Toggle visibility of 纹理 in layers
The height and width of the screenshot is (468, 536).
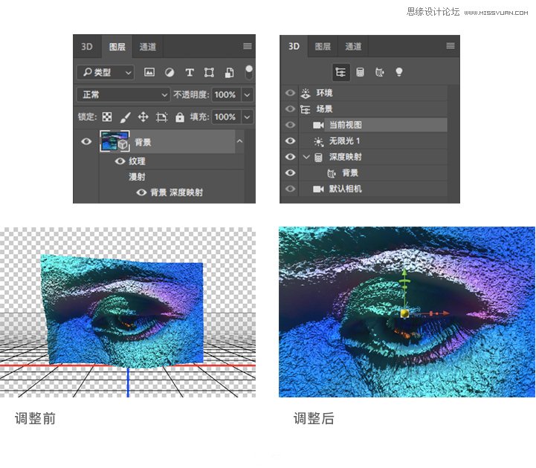[x=119, y=161]
